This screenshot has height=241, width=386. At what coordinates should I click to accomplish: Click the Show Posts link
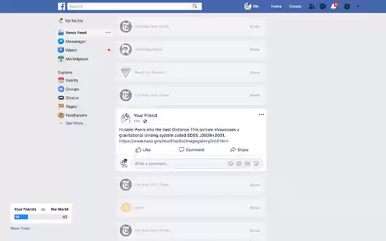[x=20, y=228]
